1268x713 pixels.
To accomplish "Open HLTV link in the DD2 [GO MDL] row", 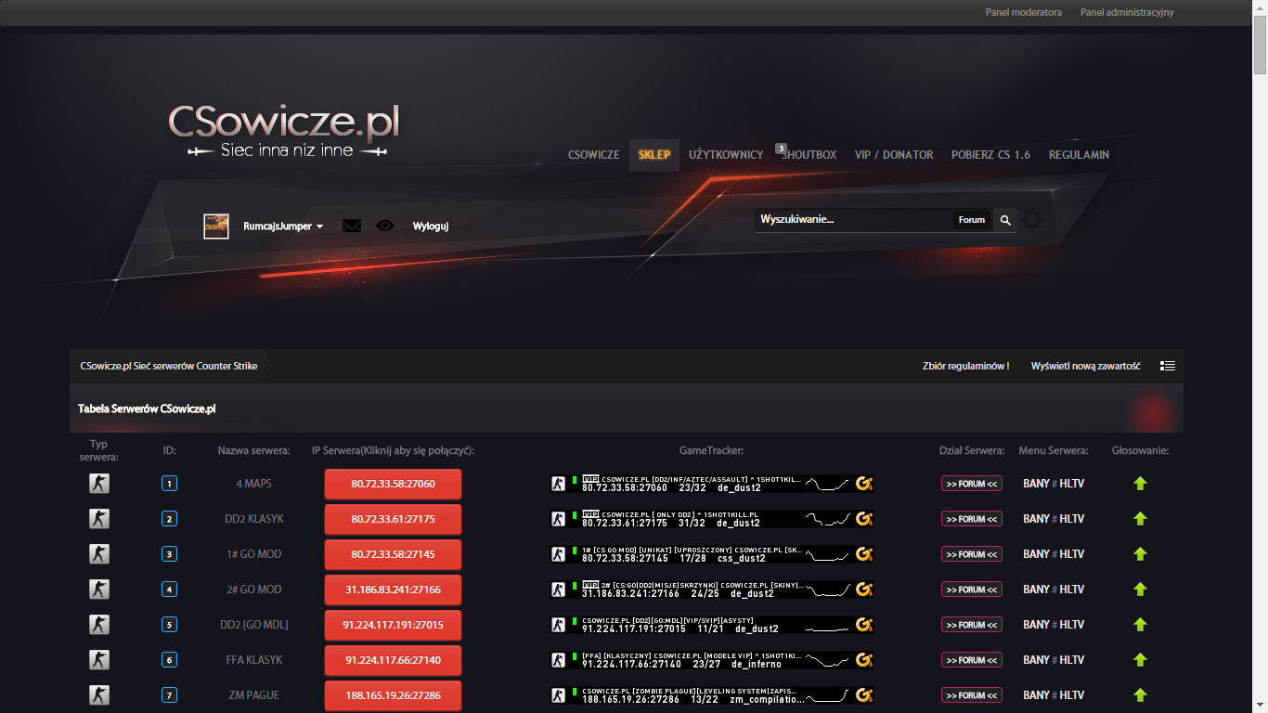I will point(1072,625).
